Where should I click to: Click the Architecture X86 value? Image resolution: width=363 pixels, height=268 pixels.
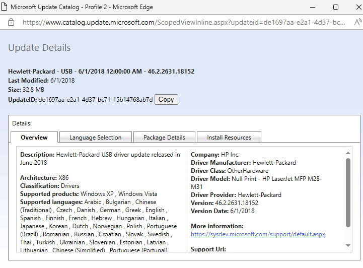tap(63, 178)
